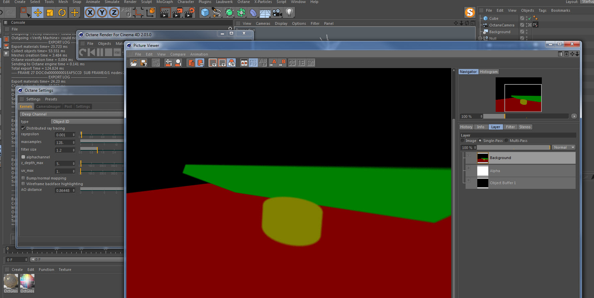This screenshot has width=594, height=298.
Task: Click the AB compare icon
Action: click(x=244, y=63)
